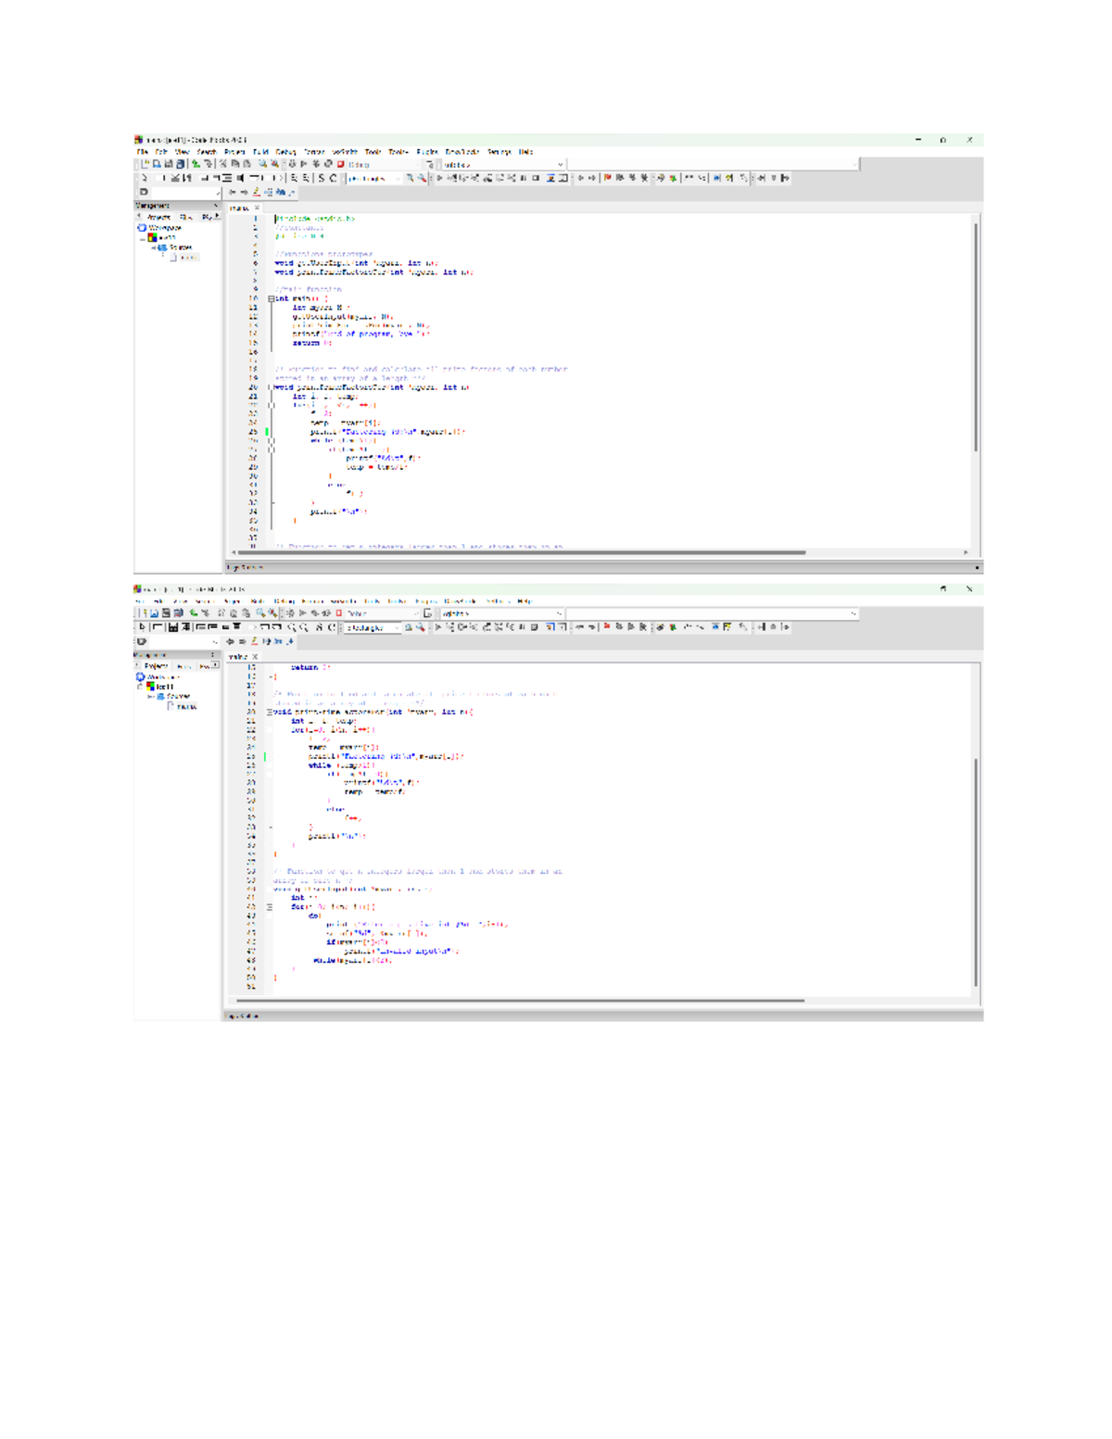Click the red flag bookmark icon in upper toolbar
Screen dimensions: 1112x1439
pyautogui.click(x=608, y=178)
